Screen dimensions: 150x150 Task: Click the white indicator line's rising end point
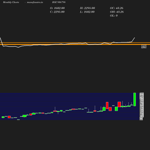135,38
